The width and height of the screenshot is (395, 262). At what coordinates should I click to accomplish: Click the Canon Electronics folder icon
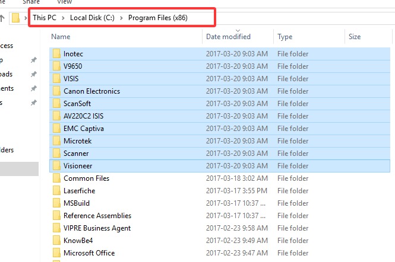coord(56,91)
